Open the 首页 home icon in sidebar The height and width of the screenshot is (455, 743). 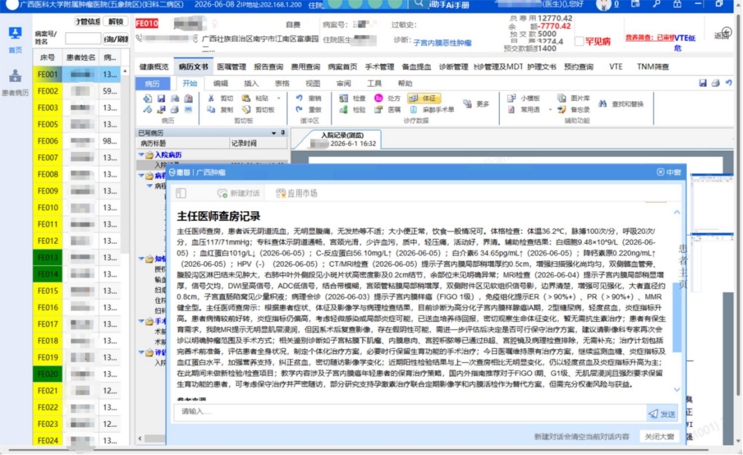(x=15, y=34)
